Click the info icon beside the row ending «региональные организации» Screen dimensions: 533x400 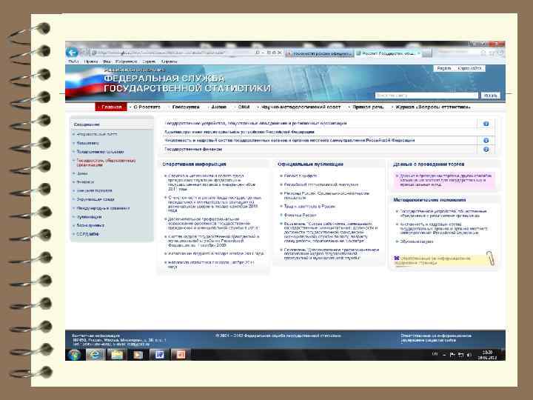486,124
